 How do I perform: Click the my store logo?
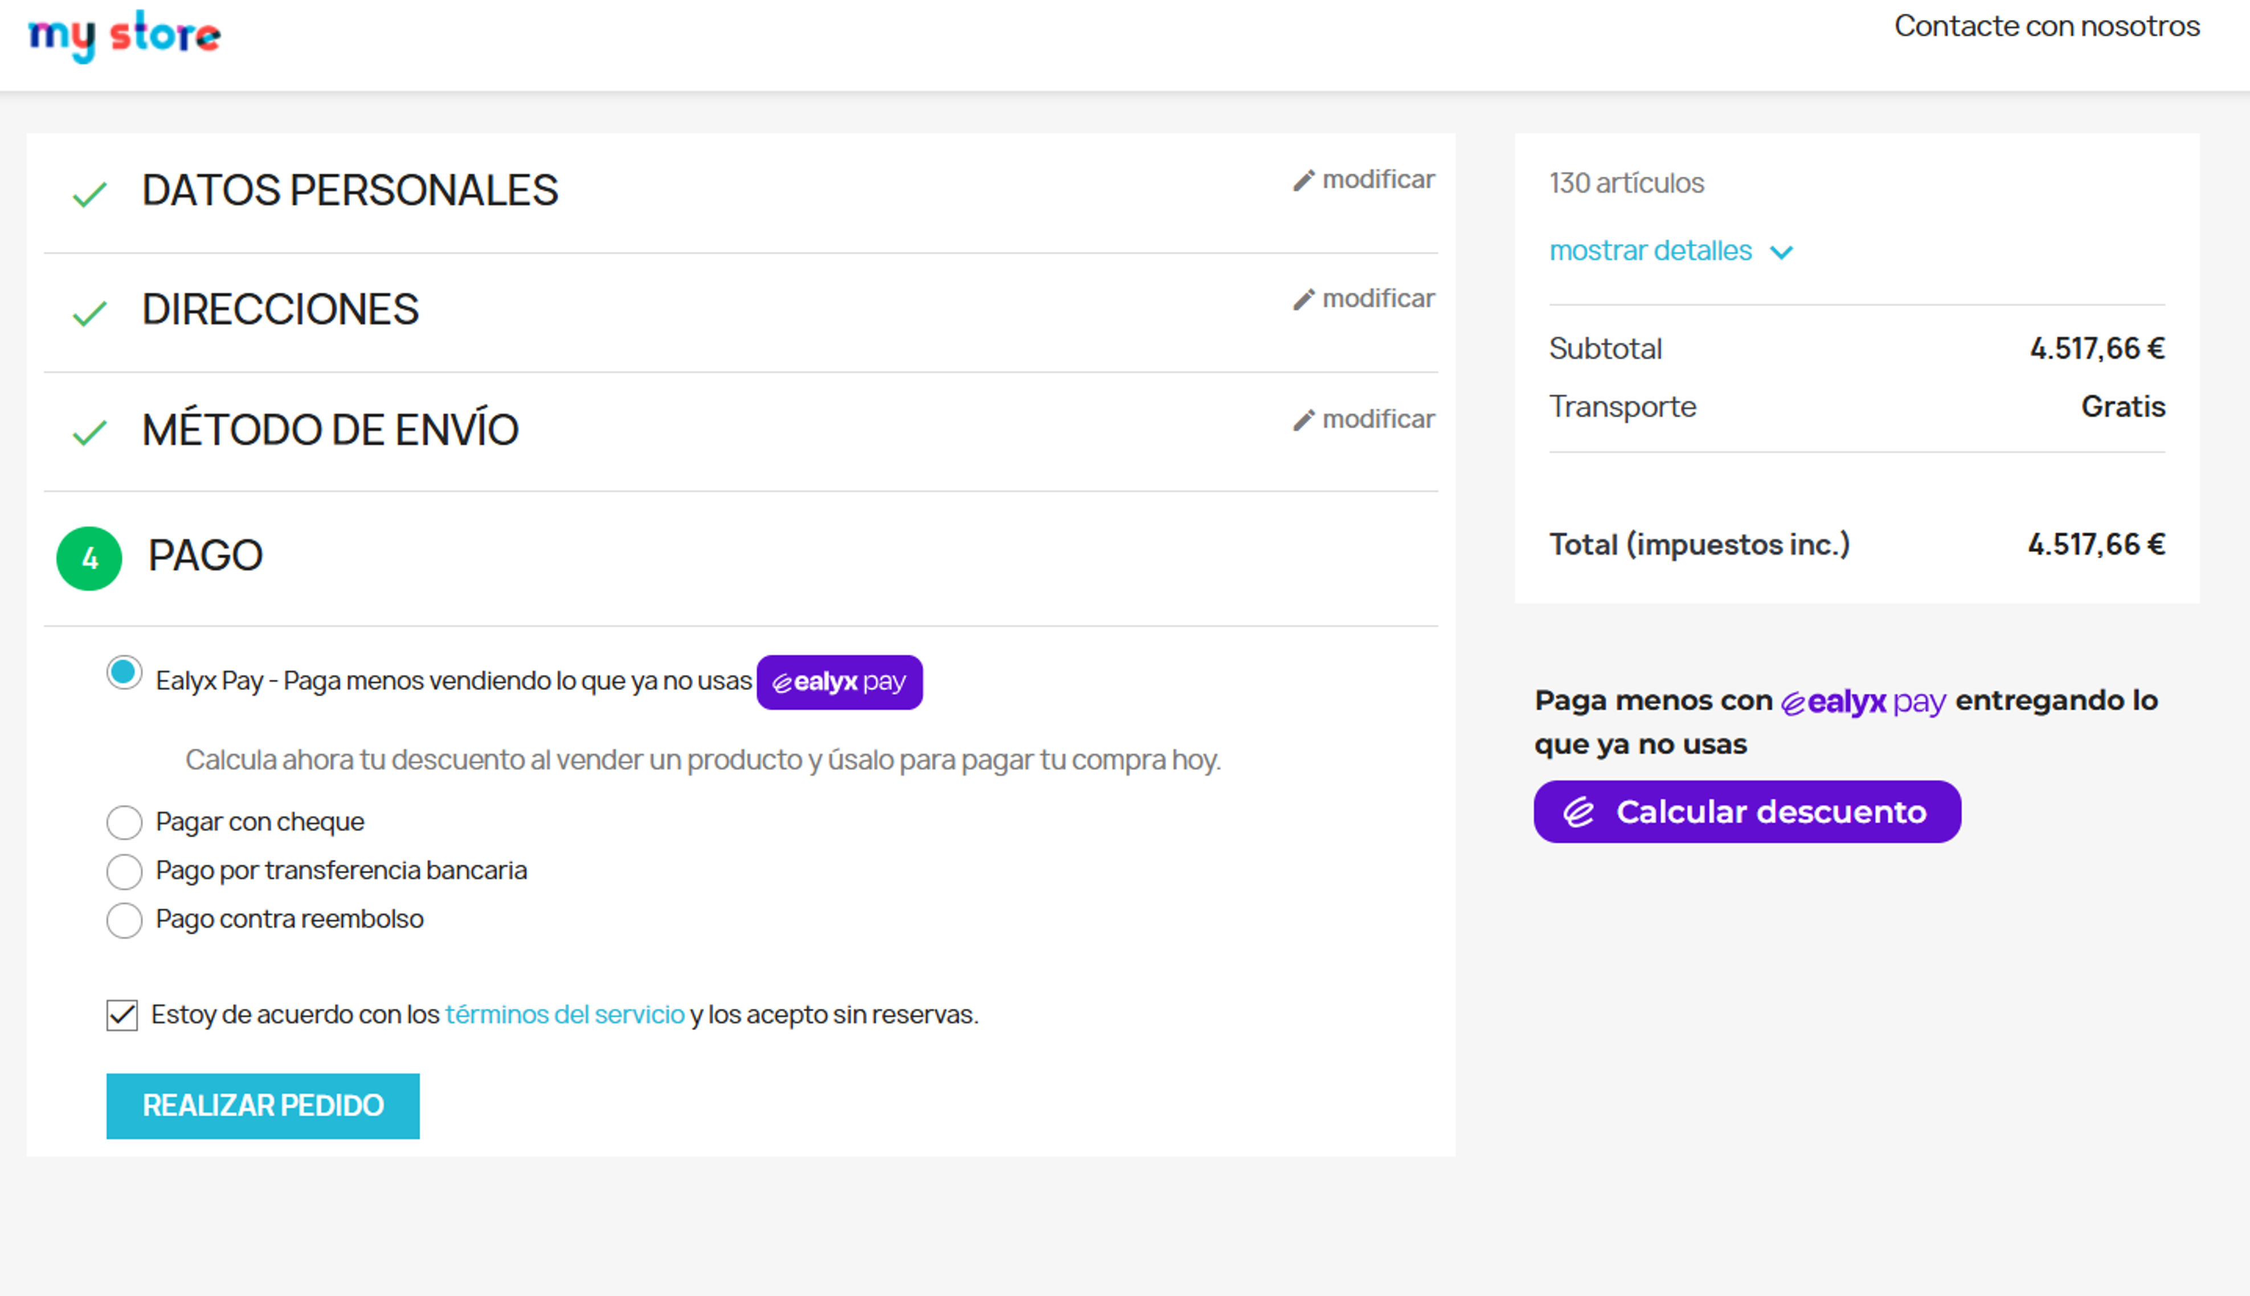tap(125, 36)
